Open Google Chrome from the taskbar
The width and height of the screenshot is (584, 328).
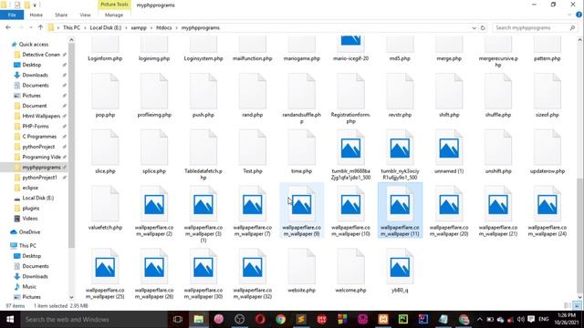point(280,320)
